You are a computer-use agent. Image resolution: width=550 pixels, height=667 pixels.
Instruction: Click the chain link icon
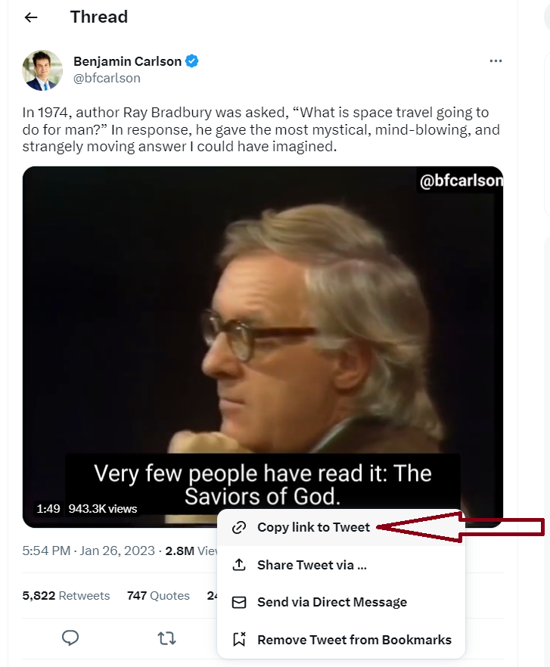(x=239, y=527)
